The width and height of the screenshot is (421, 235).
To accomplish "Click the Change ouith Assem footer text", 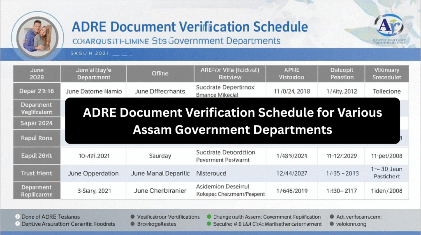I will [267, 217].
